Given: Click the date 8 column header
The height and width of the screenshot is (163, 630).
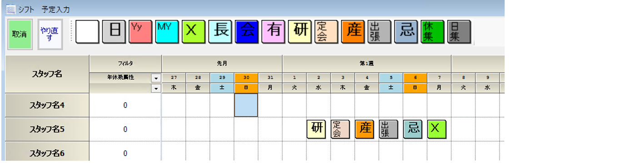Looking at the screenshot, I should pyautogui.click(x=463, y=77).
